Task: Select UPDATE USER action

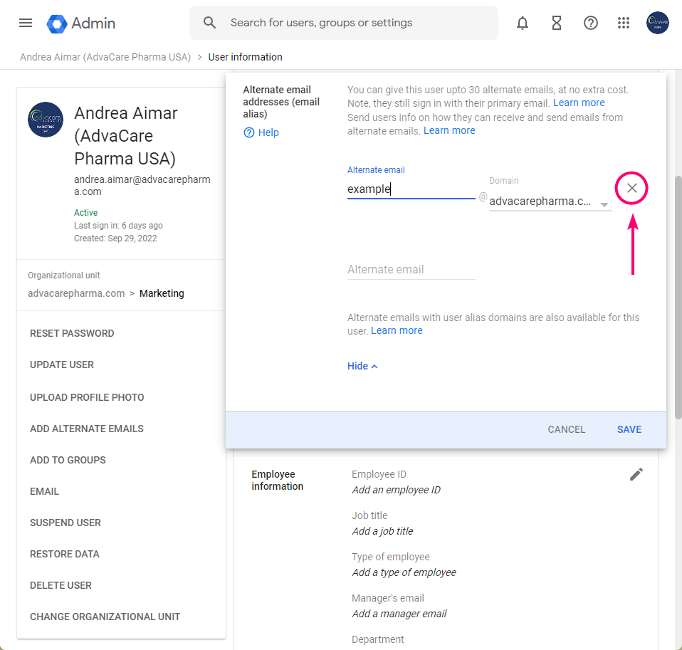Action: 61,365
